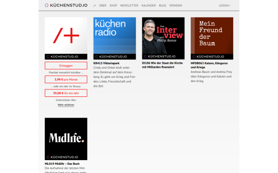Click 'Unterstützer-Abo:' text
The width and height of the screenshot is (278, 173).
tap(66, 100)
